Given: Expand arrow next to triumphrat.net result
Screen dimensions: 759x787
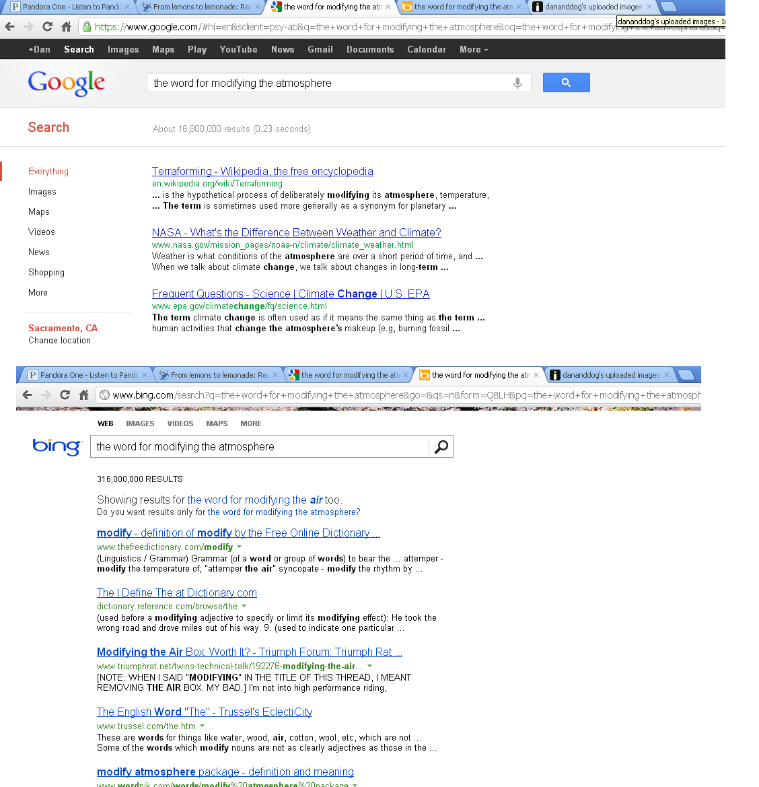Looking at the screenshot, I should pyautogui.click(x=369, y=666).
